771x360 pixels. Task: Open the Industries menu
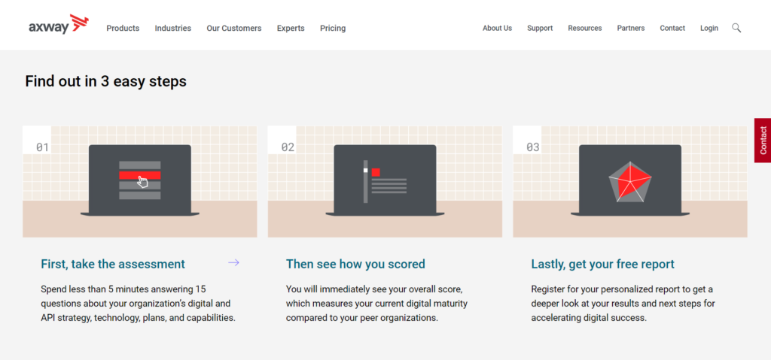[173, 29]
